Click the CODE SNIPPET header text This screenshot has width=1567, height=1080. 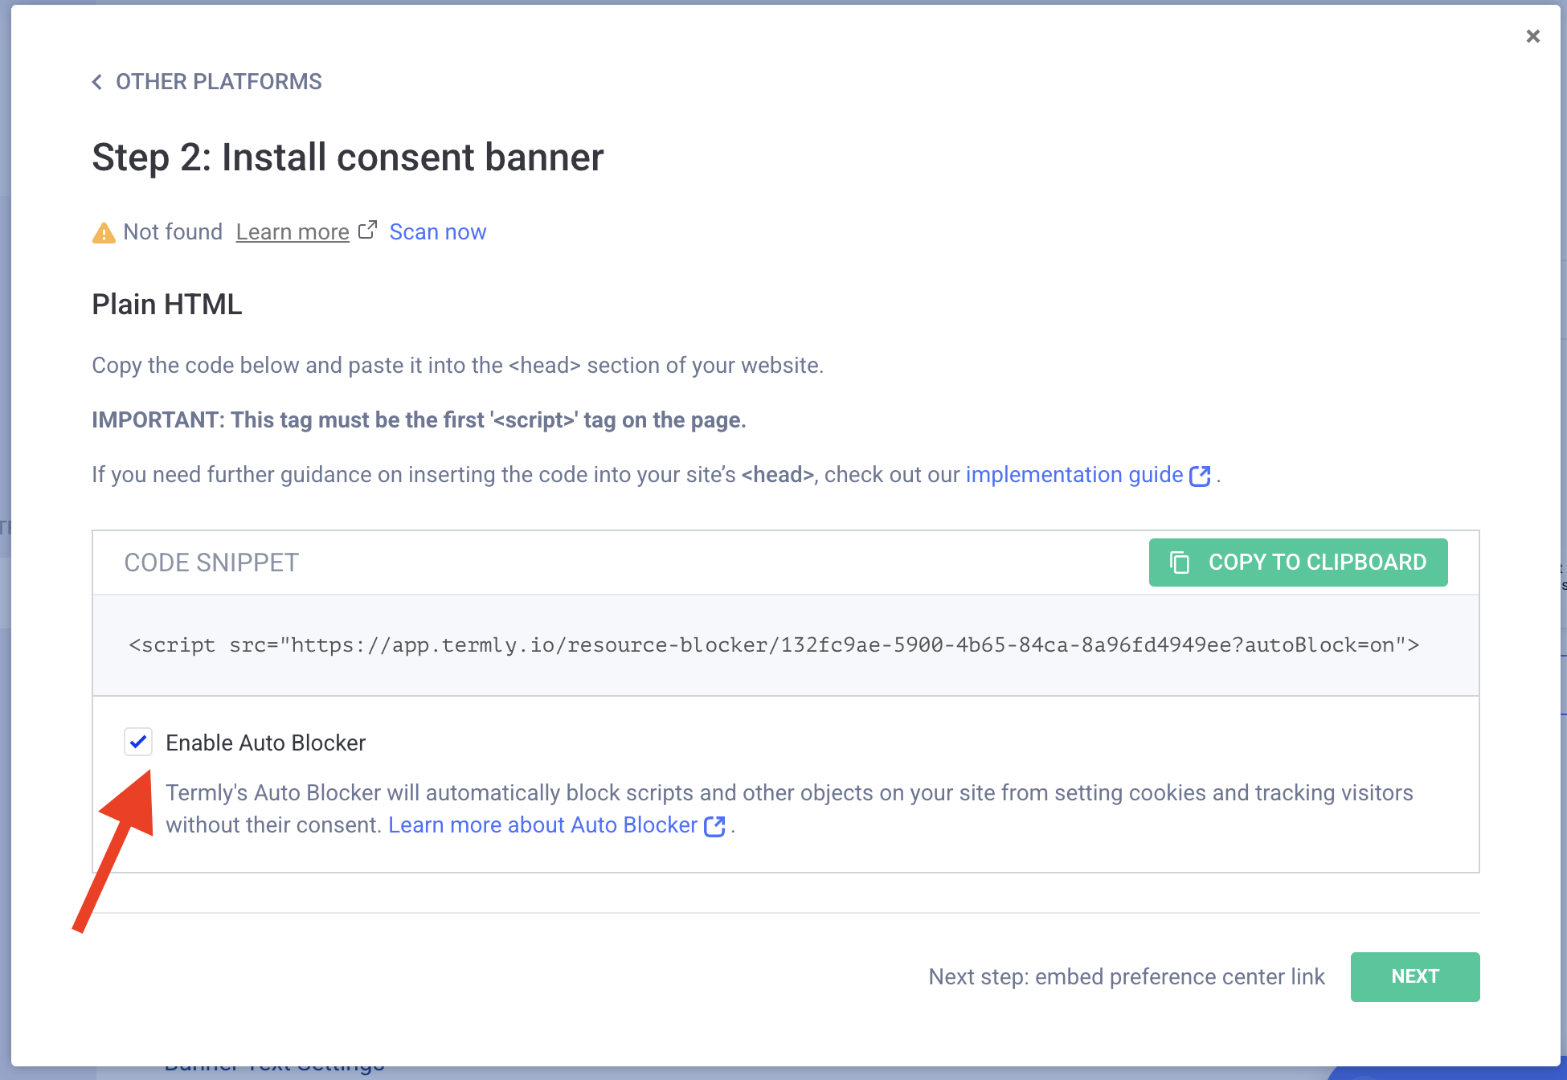click(x=211, y=562)
